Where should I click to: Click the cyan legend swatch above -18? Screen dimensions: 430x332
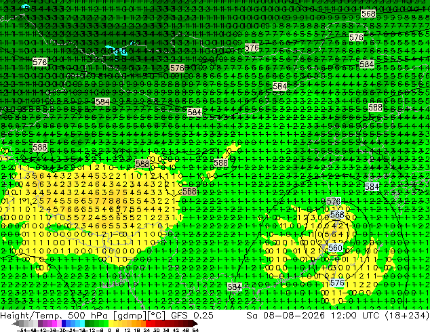(82, 323)
